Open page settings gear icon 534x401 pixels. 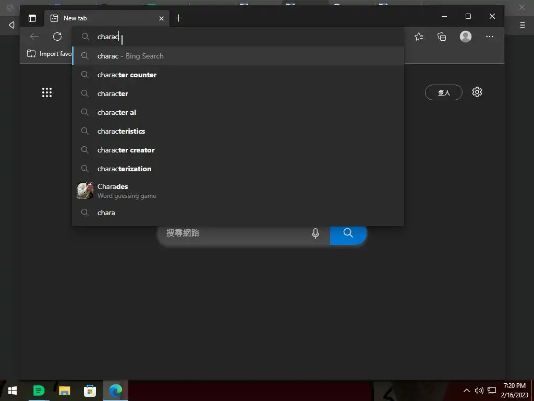pos(477,92)
